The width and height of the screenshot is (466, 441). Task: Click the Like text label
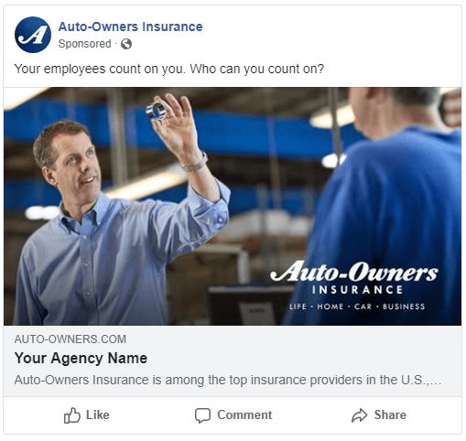coord(98,415)
